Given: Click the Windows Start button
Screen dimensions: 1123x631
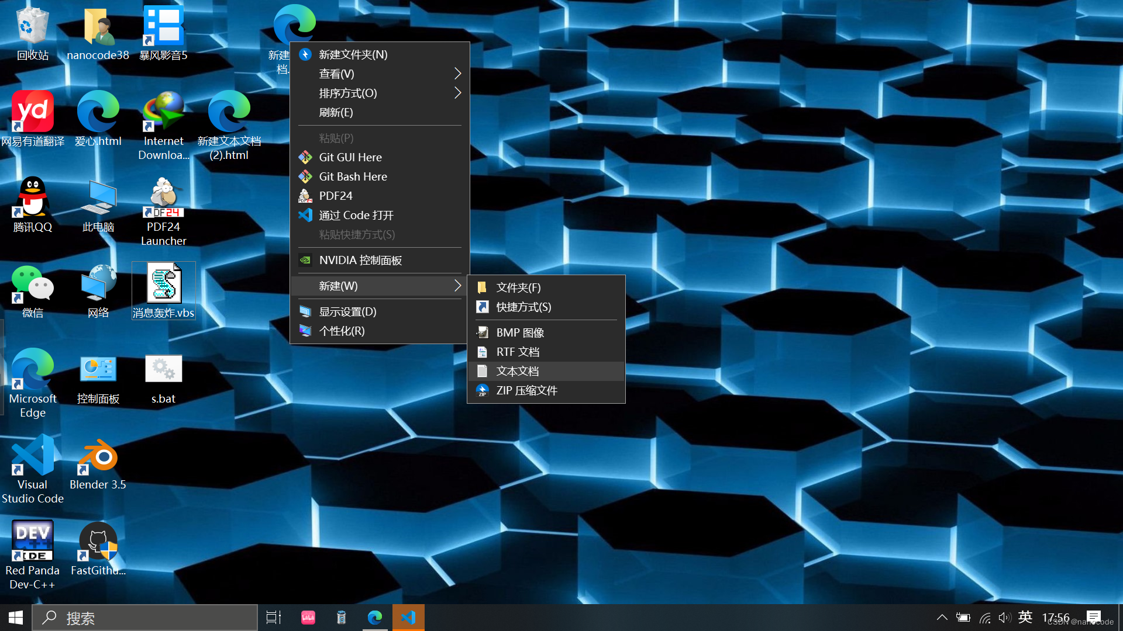Looking at the screenshot, I should pos(16,618).
